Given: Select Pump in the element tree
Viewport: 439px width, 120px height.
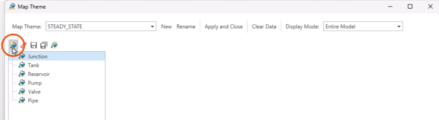Looking at the screenshot, I should pos(35,83).
